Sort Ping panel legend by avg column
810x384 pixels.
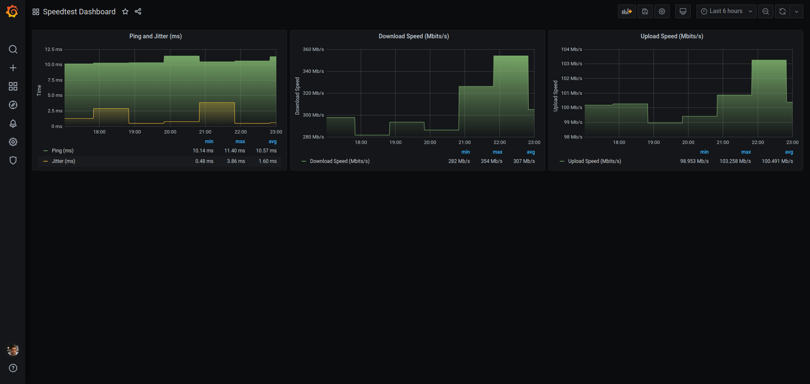coord(273,141)
